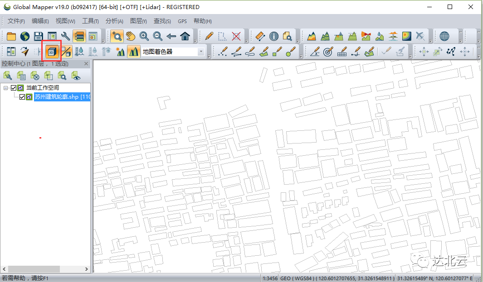This screenshot has width=483, height=282.
Task: Toggle the hill shading mountain icon
Action: click(134, 51)
